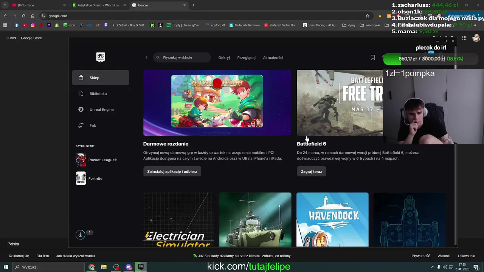Click Dla firm footer link
This screenshot has width=484, height=272.
[43, 256]
